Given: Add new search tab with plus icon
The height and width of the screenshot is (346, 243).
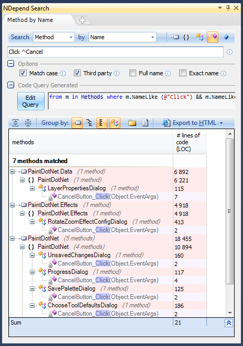Looking at the screenshot, I should click(82, 20).
